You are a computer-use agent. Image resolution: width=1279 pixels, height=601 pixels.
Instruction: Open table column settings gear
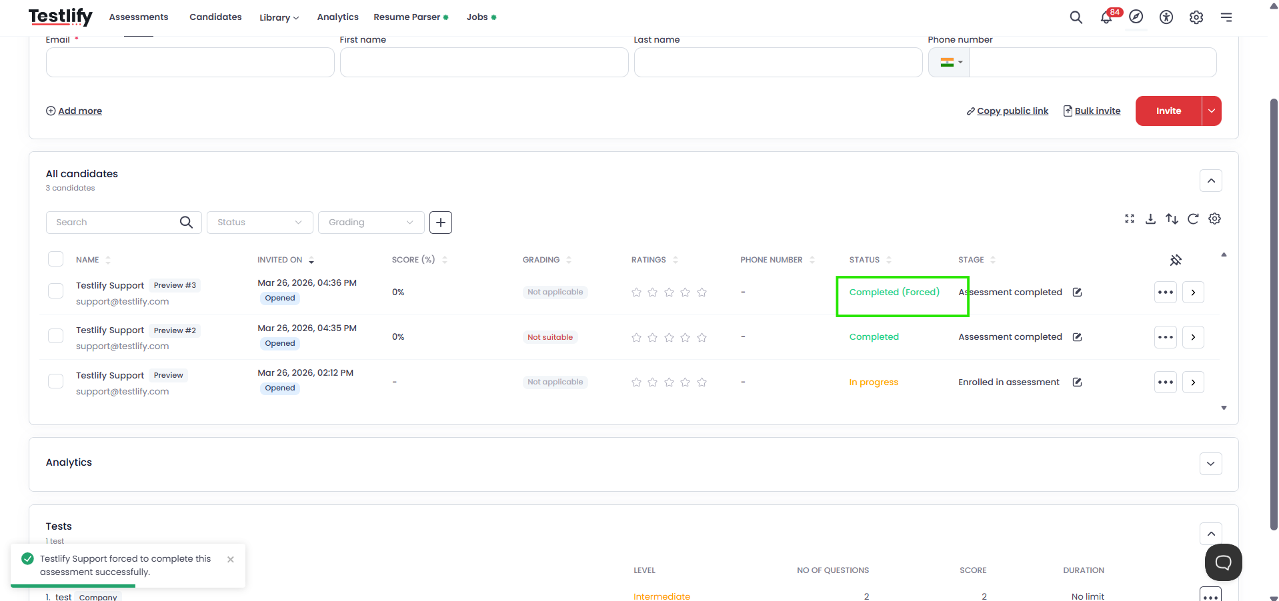(1214, 219)
